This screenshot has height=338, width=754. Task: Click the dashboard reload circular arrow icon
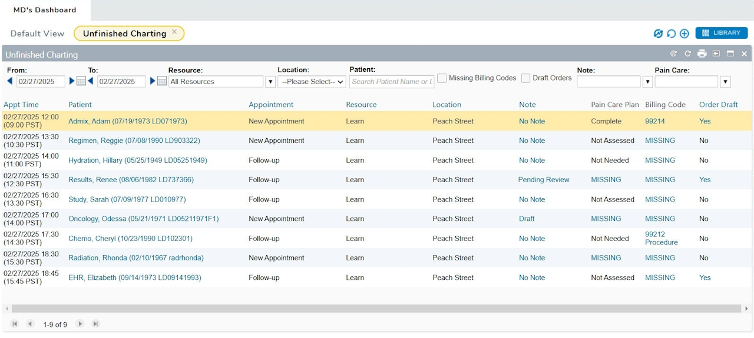(x=671, y=34)
